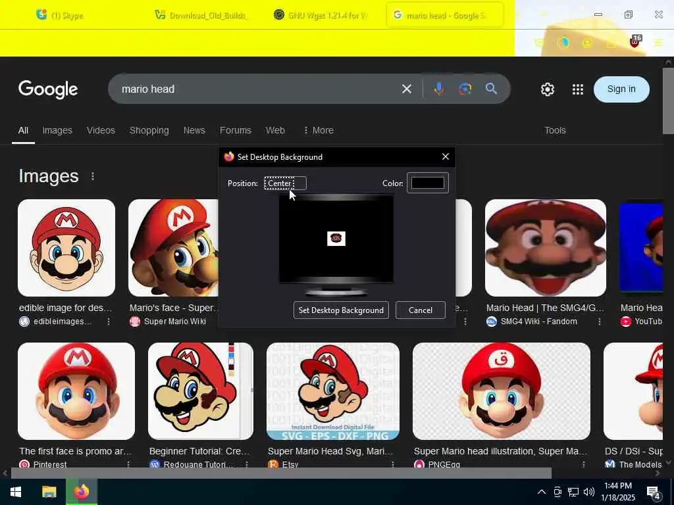This screenshot has width=674, height=505.
Task: Switch to the Forums search tab
Action: 236,130
